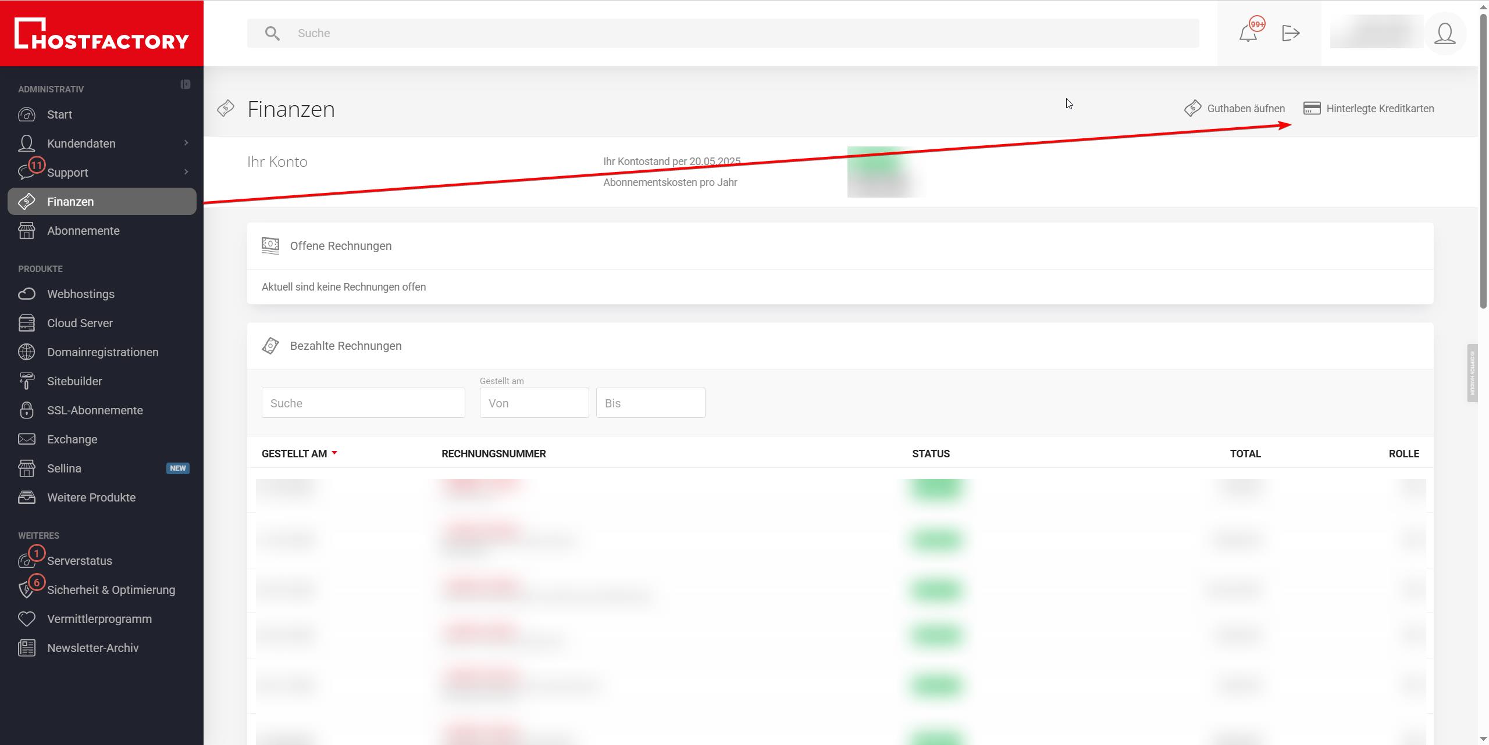The width and height of the screenshot is (1489, 745).
Task: Click the Hostfactory logo
Action: 102,34
